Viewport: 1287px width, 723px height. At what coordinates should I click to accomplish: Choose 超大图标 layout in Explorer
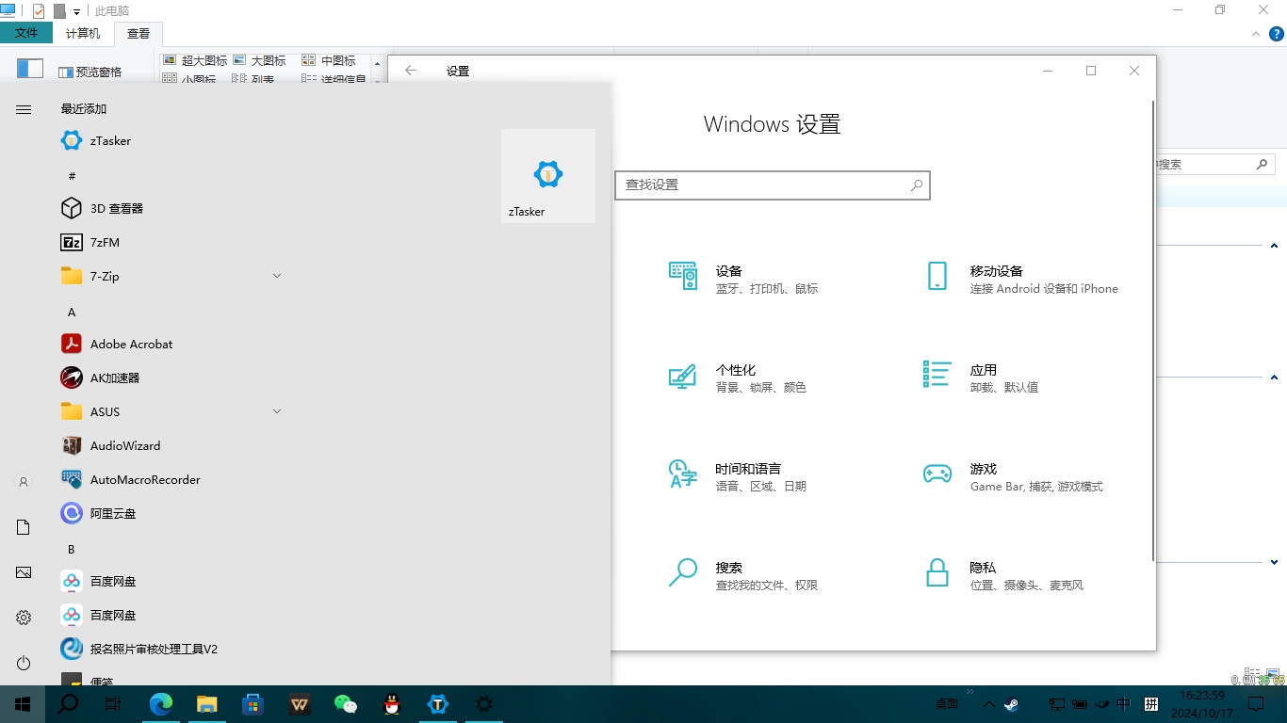tap(196, 60)
